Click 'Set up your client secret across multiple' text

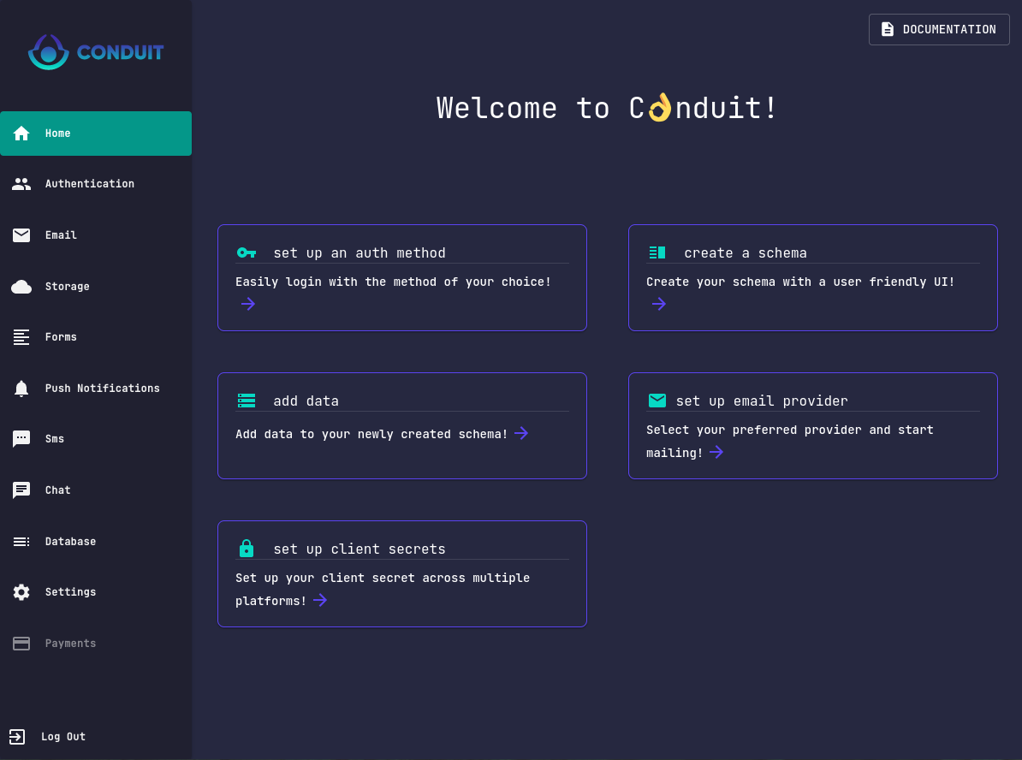[383, 579]
